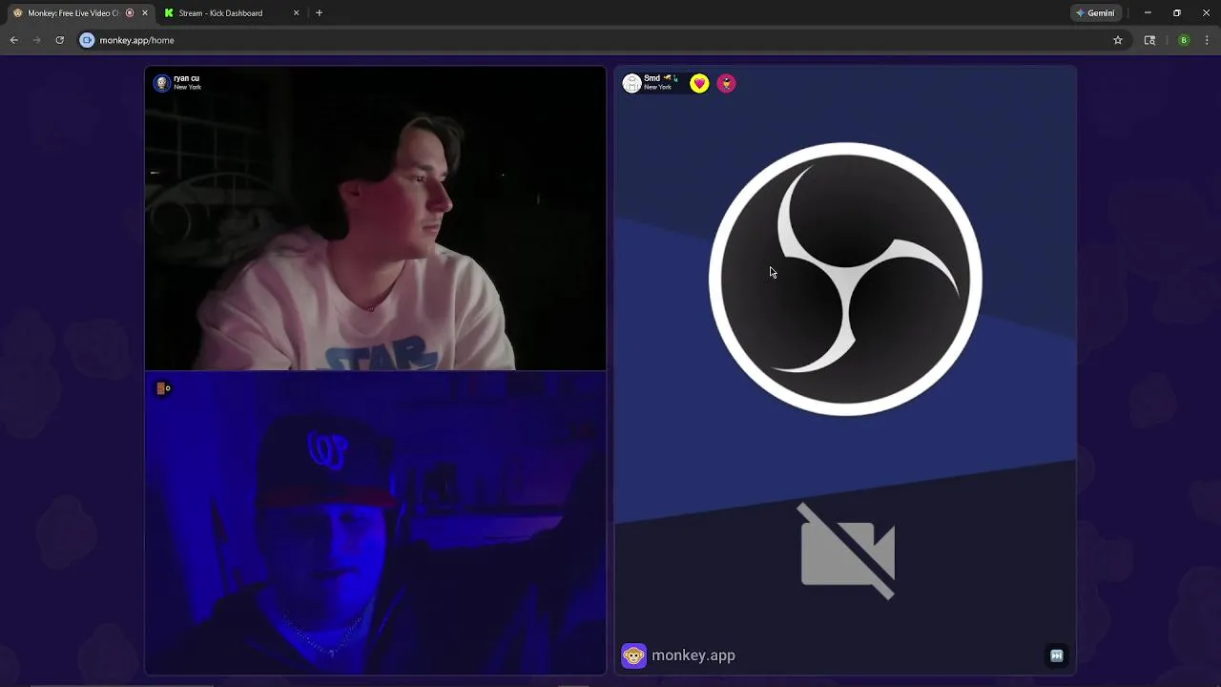Click "New York" under Smd
Image resolution: width=1221 pixels, height=687 pixels.
(x=657, y=88)
